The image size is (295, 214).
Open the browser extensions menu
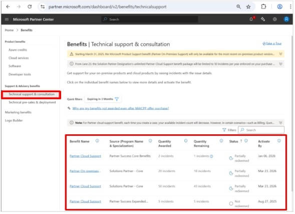(x=263, y=7)
